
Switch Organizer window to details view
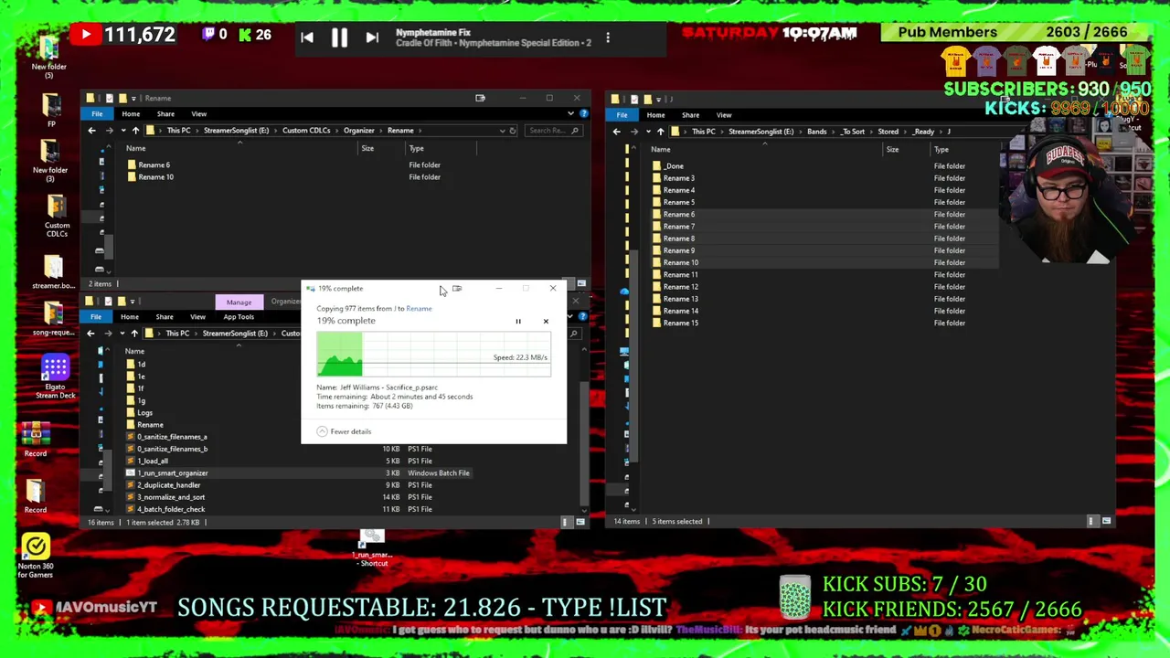point(565,522)
